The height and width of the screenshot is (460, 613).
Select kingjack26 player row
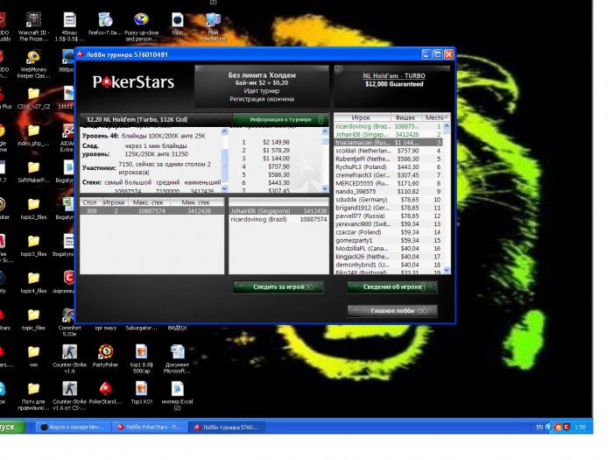[389, 257]
